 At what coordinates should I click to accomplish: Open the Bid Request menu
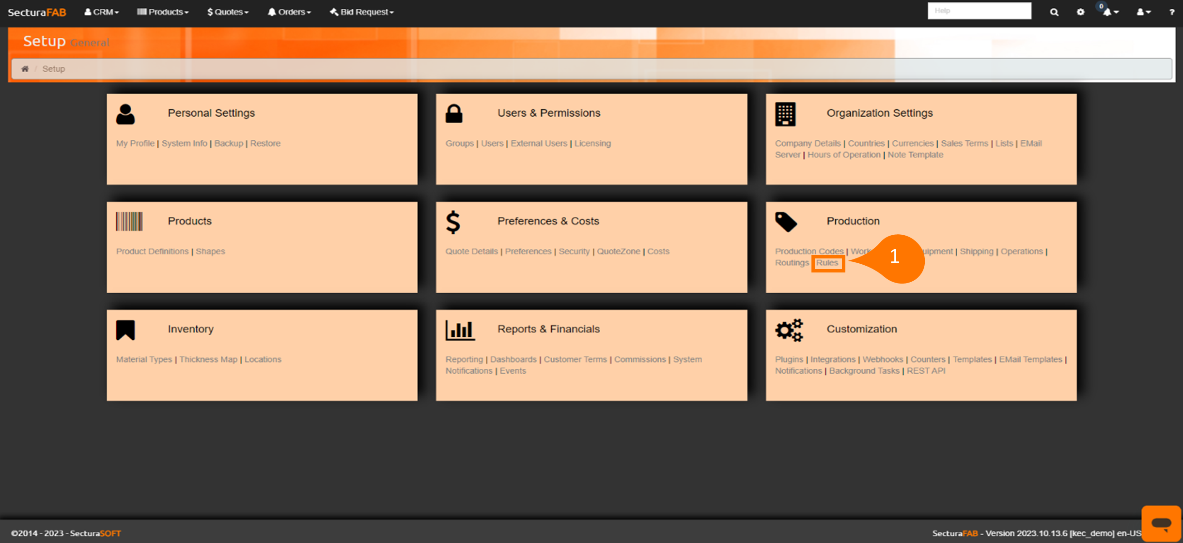pos(362,12)
